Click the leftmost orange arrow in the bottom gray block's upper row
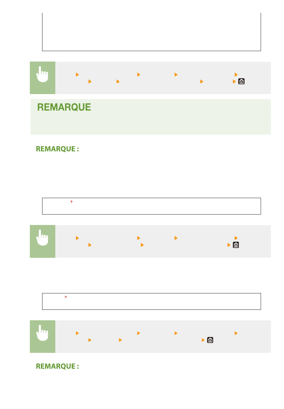The width and height of the screenshot is (284, 409). (77, 333)
